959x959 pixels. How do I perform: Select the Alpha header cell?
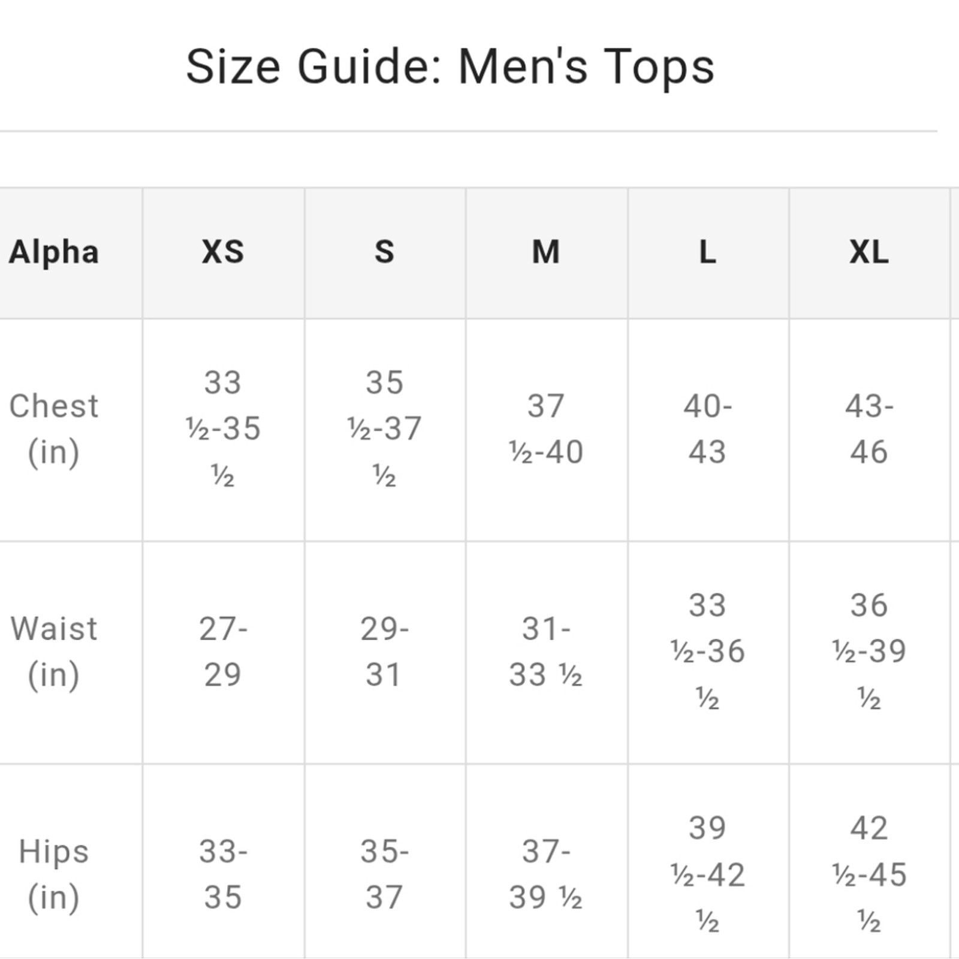pyautogui.click(x=71, y=253)
